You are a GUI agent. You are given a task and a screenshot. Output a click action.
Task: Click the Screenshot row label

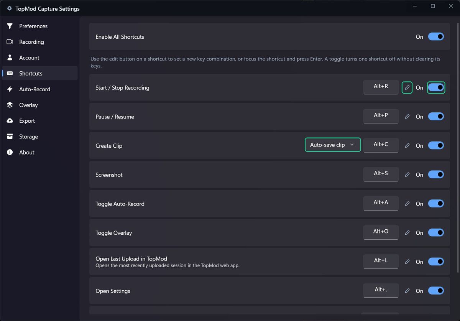click(109, 174)
